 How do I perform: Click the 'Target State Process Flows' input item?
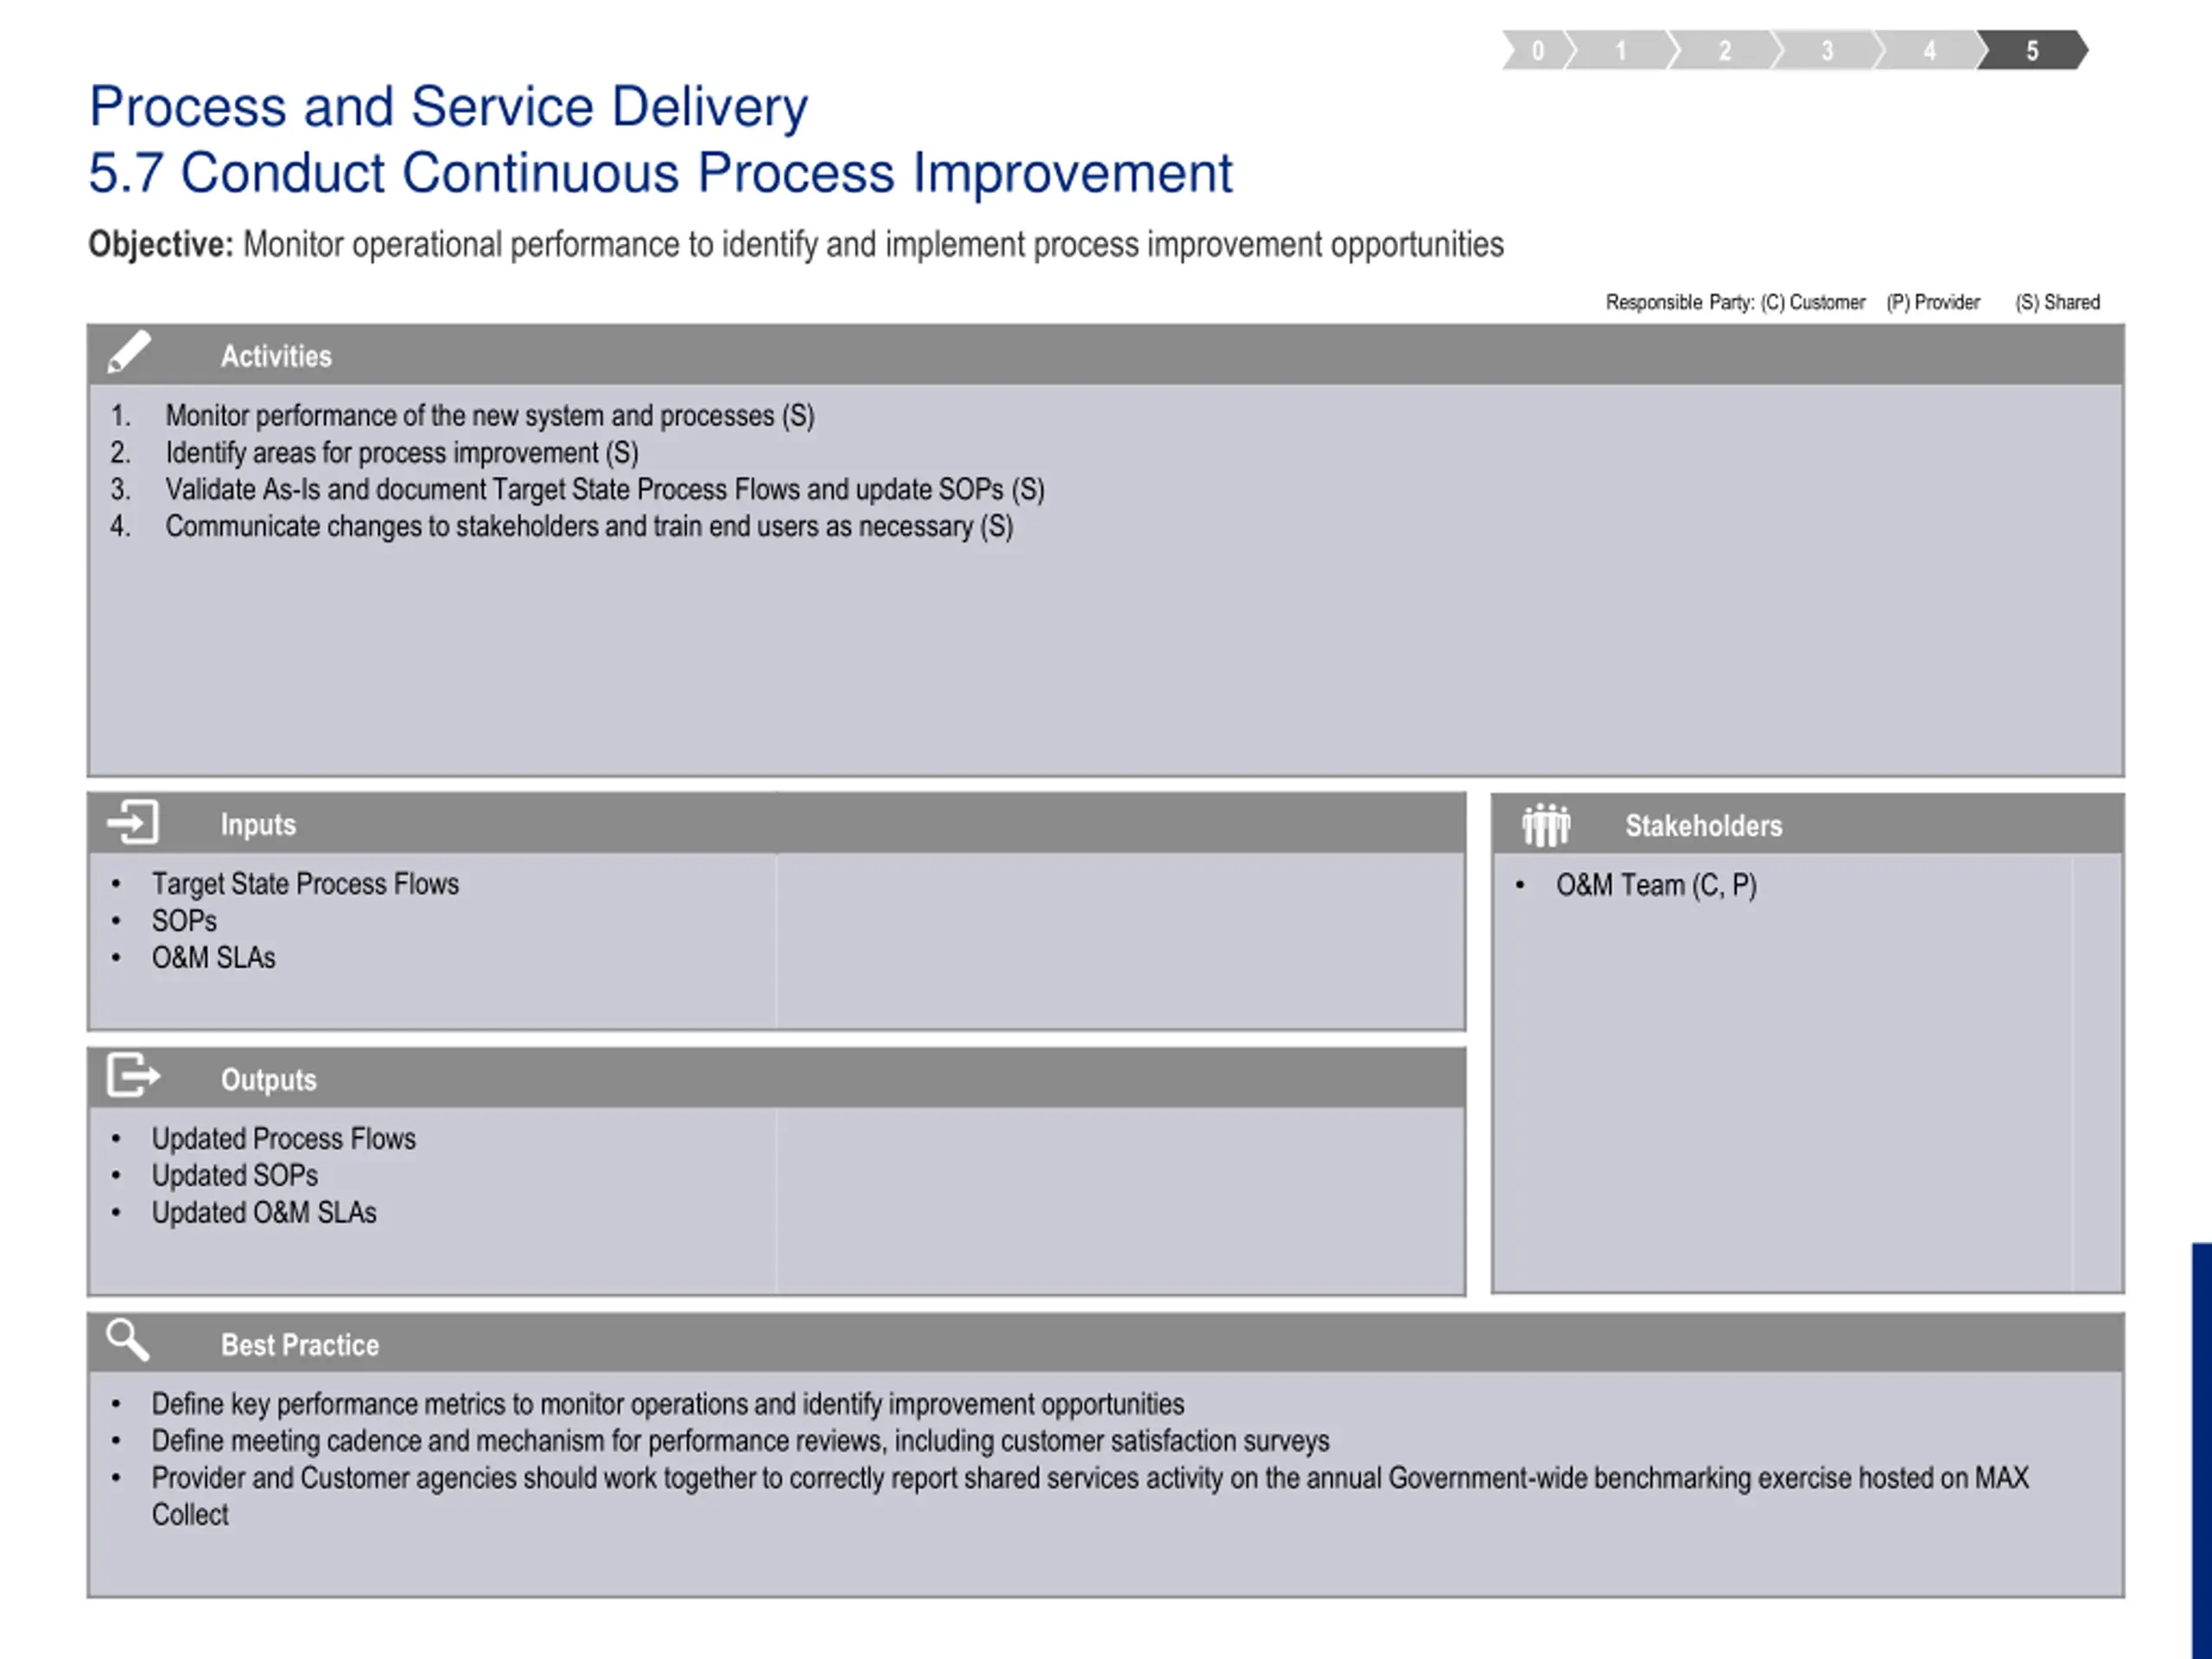[x=305, y=884]
